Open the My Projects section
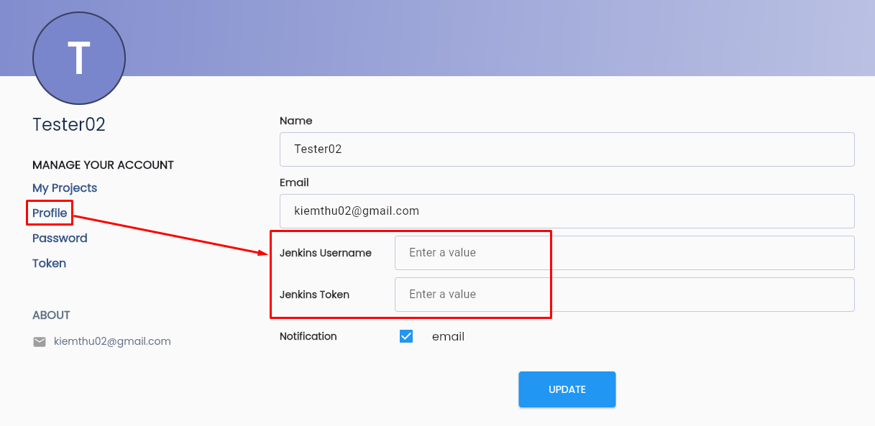This screenshot has width=875, height=426. 65,188
